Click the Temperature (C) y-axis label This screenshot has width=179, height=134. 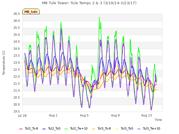point(4,63)
